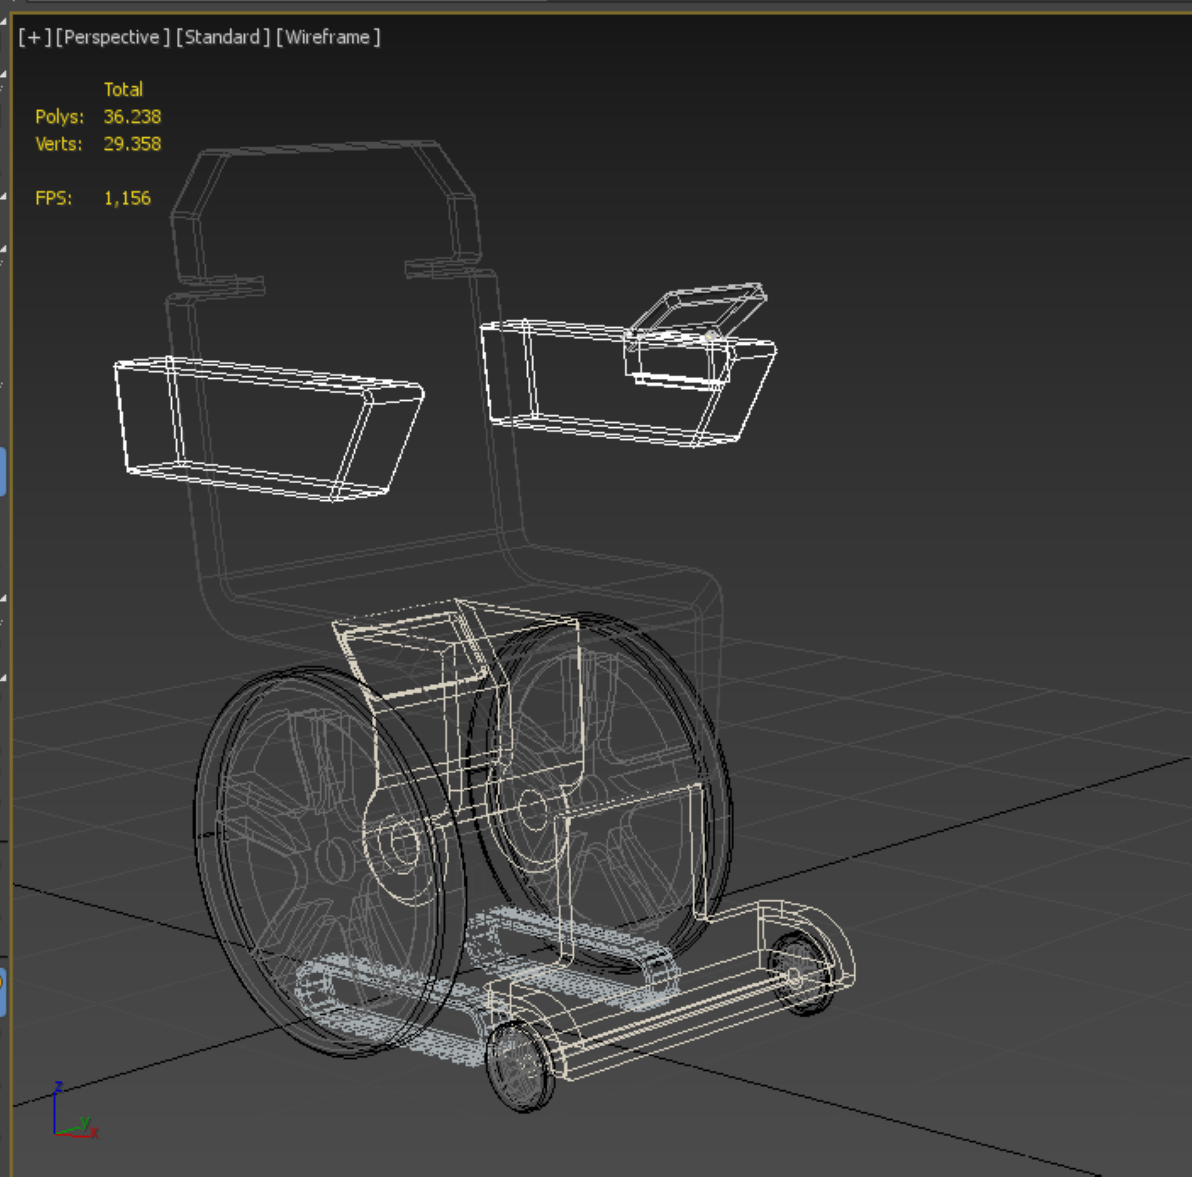Screen dimensions: 1192x1177
Task: Open the Standard viewport quality menu
Action: (222, 38)
